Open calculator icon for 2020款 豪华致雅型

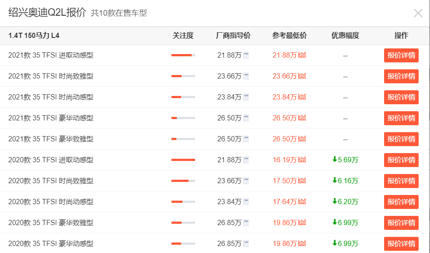pyautogui.click(x=246, y=222)
